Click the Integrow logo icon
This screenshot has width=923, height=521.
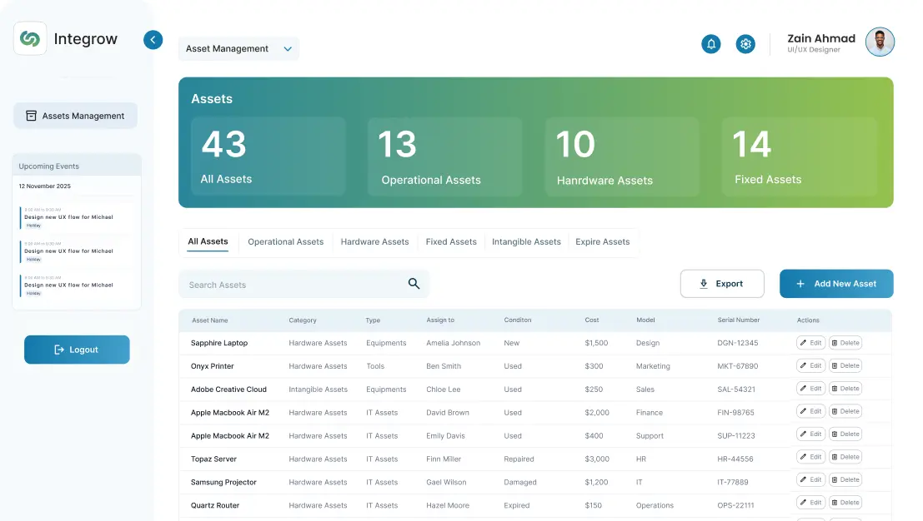[x=30, y=39]
